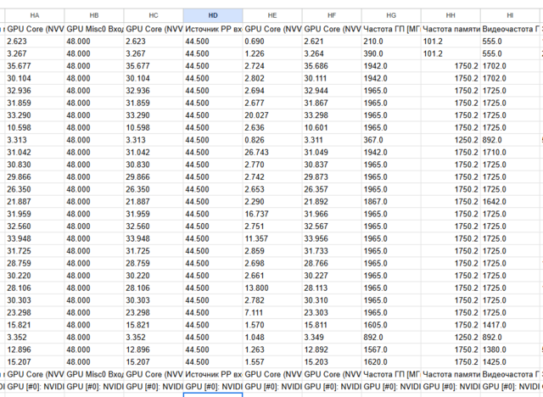
Task: Click the 'Видеочастота Г' top header cell
Action: 509,28
